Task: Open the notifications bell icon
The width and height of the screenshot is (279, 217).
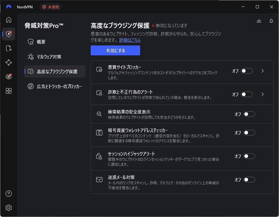Action: (271, 21)
